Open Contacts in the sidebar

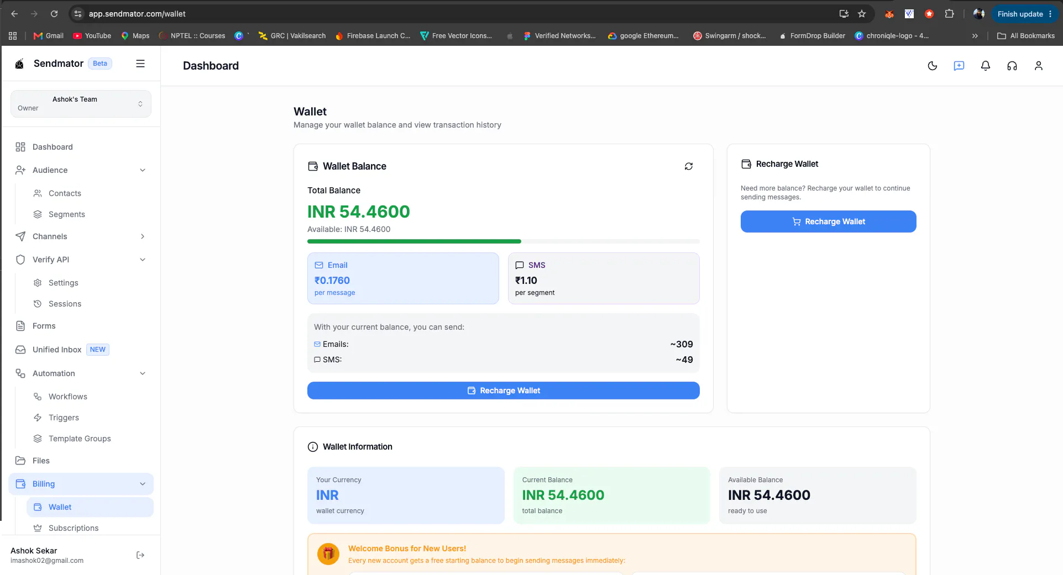(65, 193)
